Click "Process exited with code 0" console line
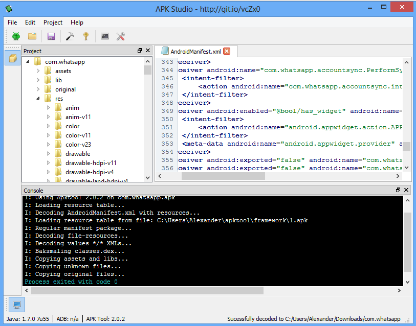The width and height of the screenshot is (416, 326). (x=71, y=282)
